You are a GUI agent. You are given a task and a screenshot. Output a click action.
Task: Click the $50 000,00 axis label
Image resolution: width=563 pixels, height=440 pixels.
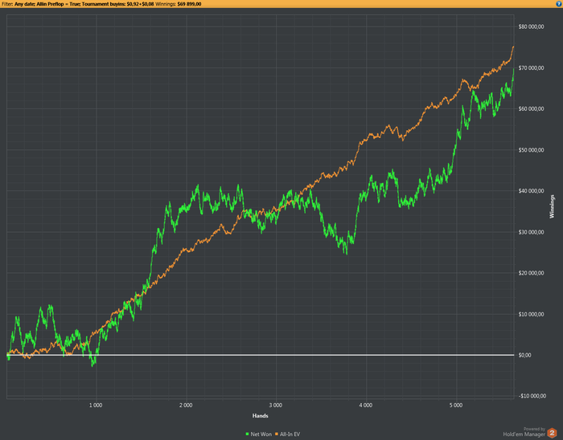click(531, 150)
